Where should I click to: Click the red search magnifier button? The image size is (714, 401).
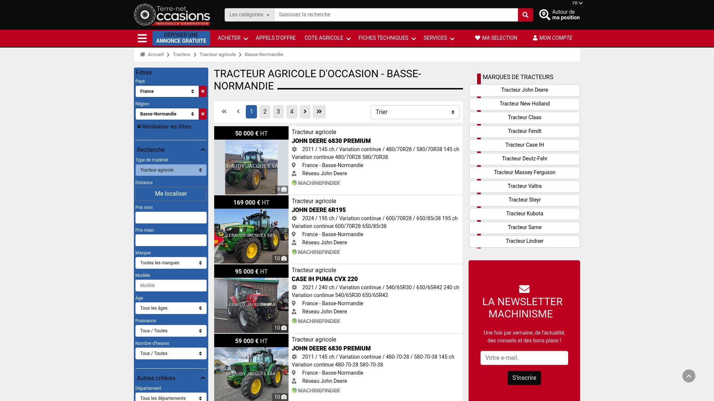pos(525,15)
